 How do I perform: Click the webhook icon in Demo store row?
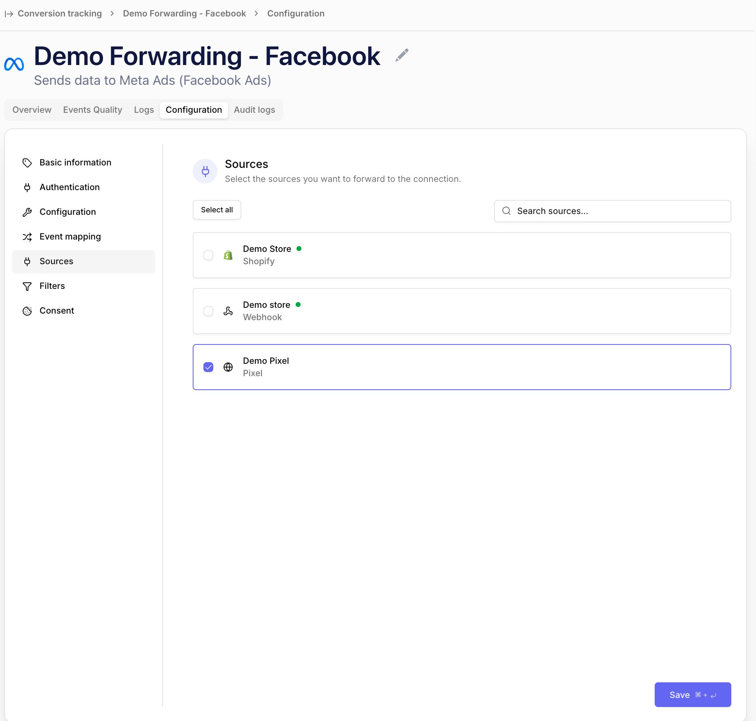(x=228, y=311)
